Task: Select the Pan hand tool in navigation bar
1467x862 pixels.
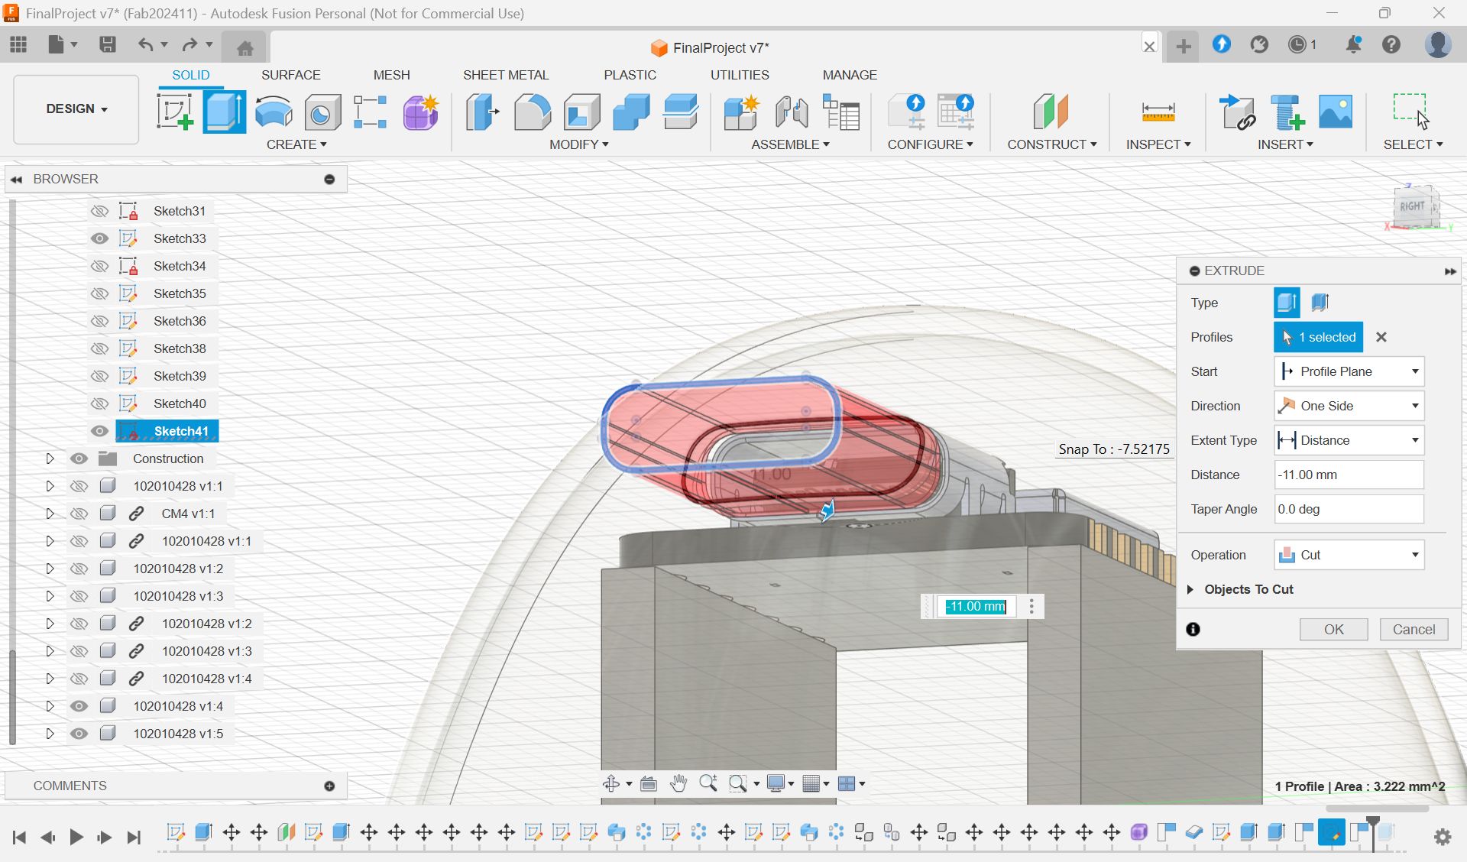Action: tap(678, 783)
